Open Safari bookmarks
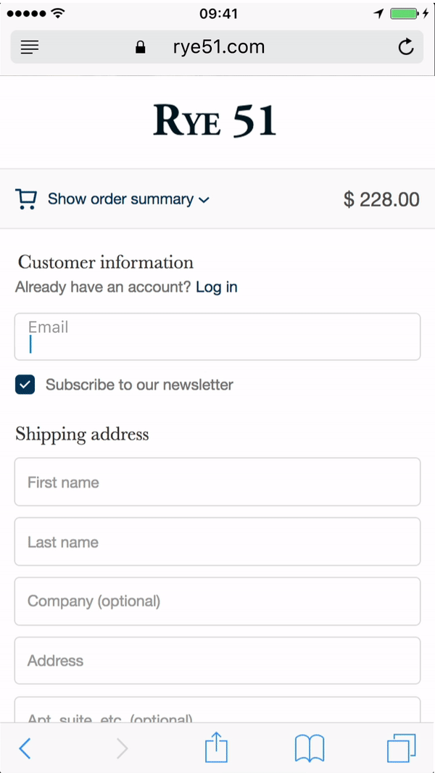Image resolution: width=435 pixels, height=773 pixels. (x=309, y=748)
